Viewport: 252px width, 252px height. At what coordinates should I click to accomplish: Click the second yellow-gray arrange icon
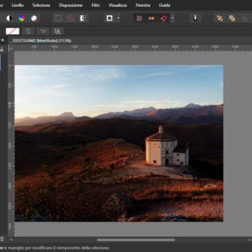point(232,18)
